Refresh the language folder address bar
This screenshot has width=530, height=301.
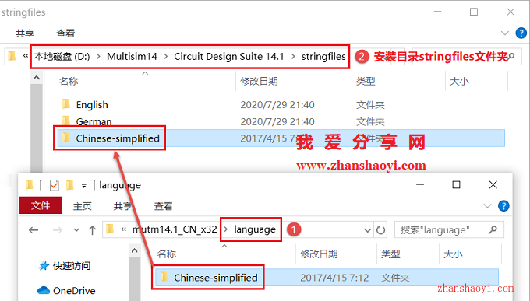click(x=380, y=230)
